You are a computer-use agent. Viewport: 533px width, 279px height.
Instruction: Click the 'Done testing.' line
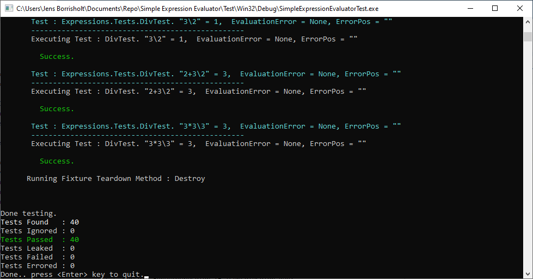coord(28,214)
